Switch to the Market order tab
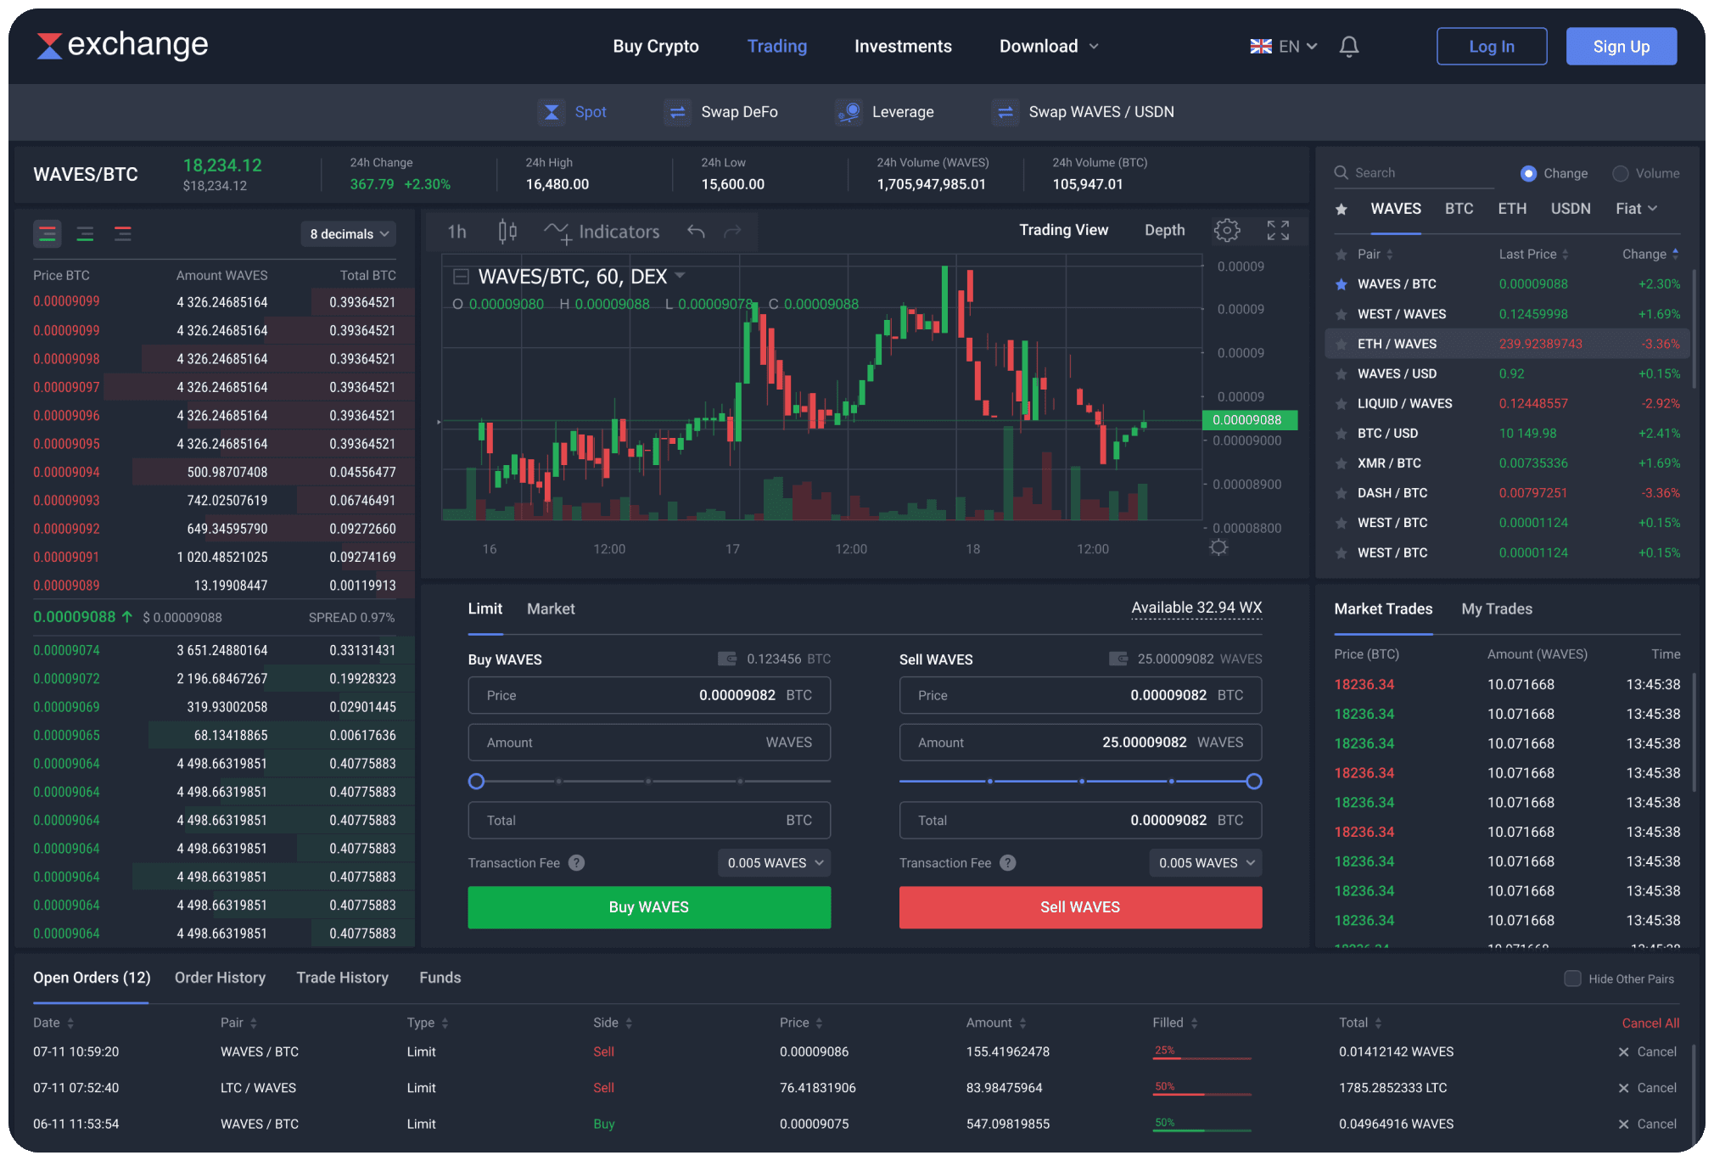Viewport: 1714px width, 1161px height. click(551, 609)
